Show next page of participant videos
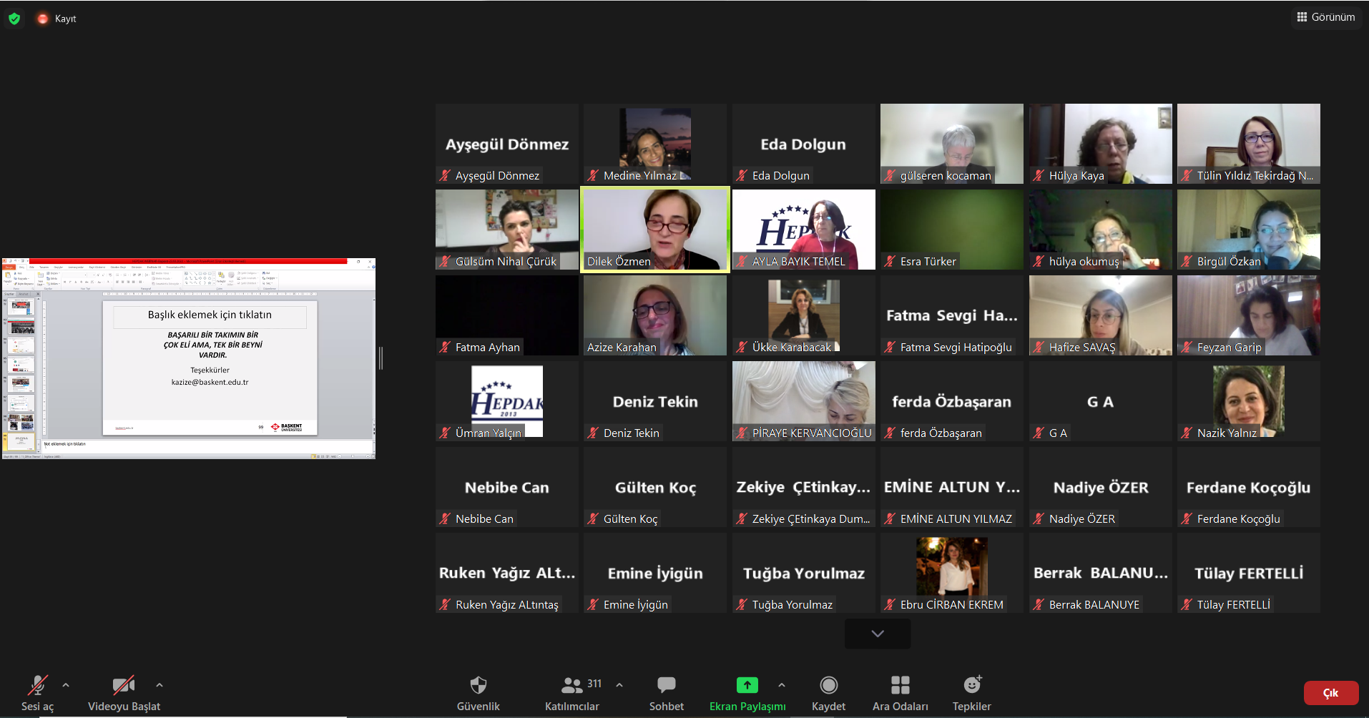This screenshot has height=718, width=1369. tap(878, 634)
